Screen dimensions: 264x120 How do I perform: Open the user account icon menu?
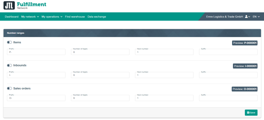coord(247,17)
